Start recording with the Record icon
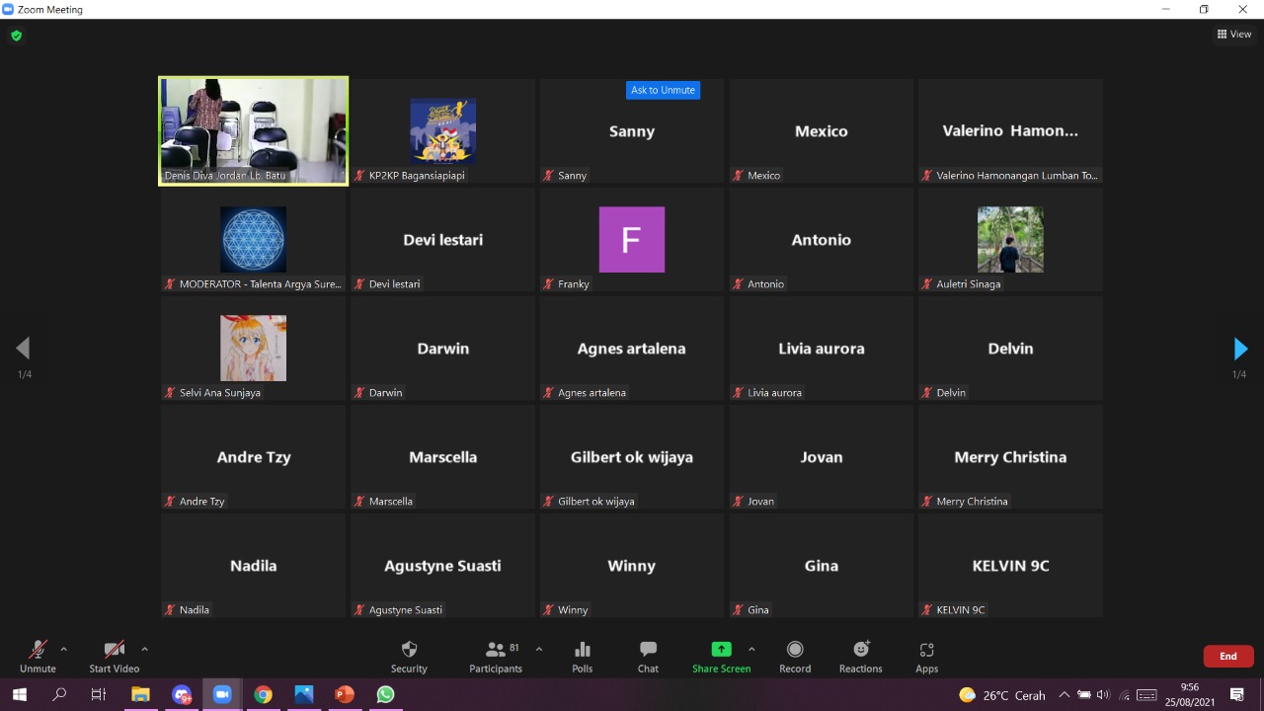1264x711 pixels. 795,650
